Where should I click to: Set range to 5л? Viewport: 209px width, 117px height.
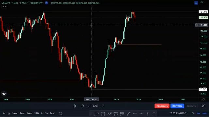click(46, 113)
